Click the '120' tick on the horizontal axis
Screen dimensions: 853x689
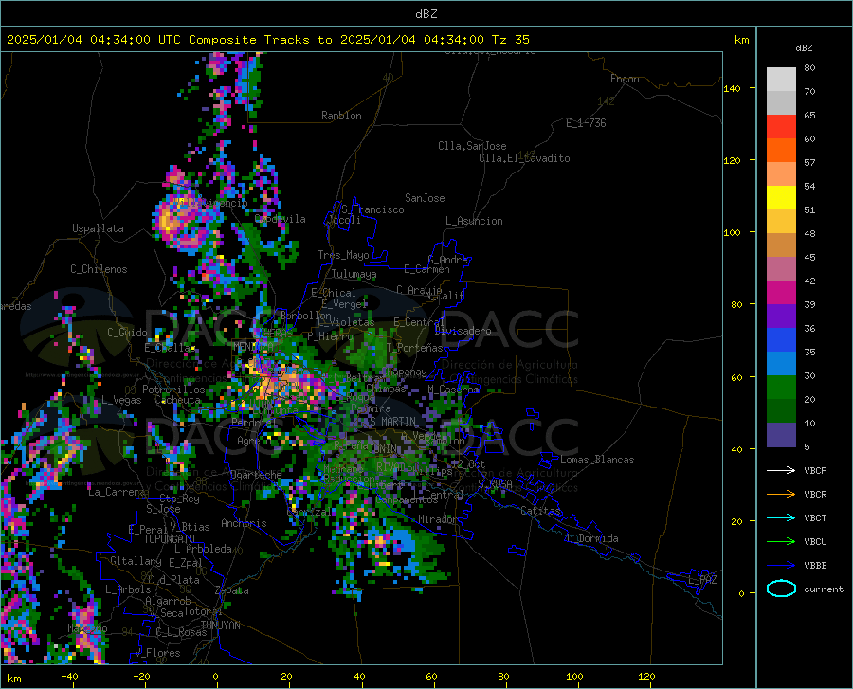(x=646, y=676)
